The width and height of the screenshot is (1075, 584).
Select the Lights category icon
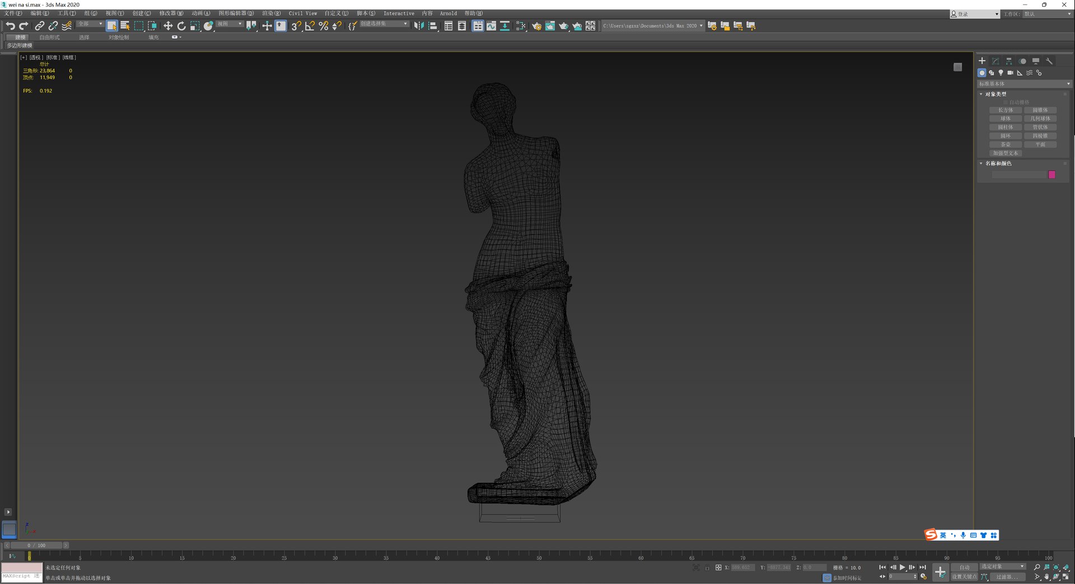pyautogui.click(x=1001, y=73)
